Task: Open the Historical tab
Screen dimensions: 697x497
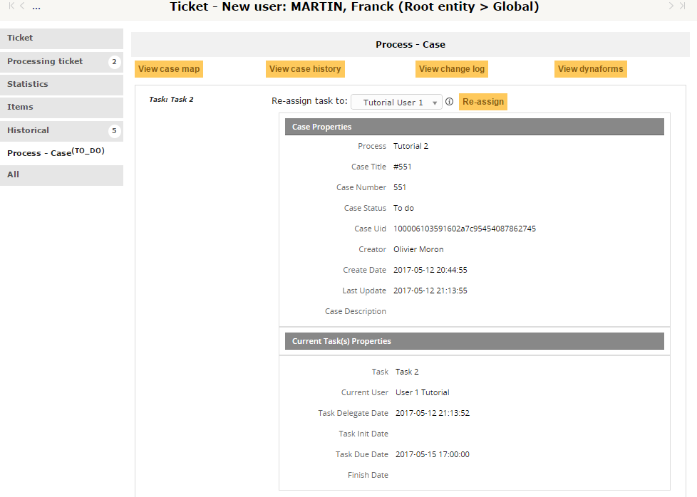Action: [x=61, y=130]
